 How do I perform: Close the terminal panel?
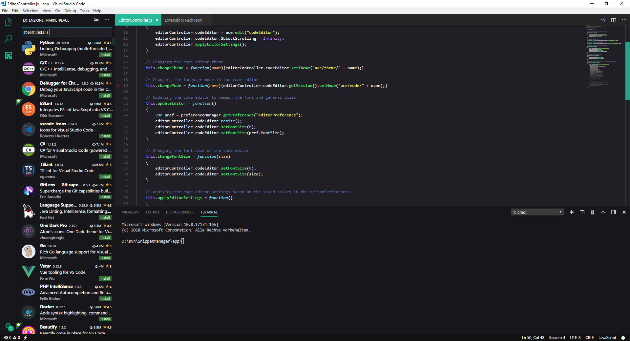click(x=624, y=212)
